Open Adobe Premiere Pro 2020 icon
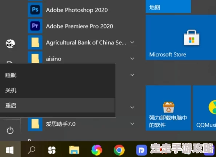 pos(35,26)
